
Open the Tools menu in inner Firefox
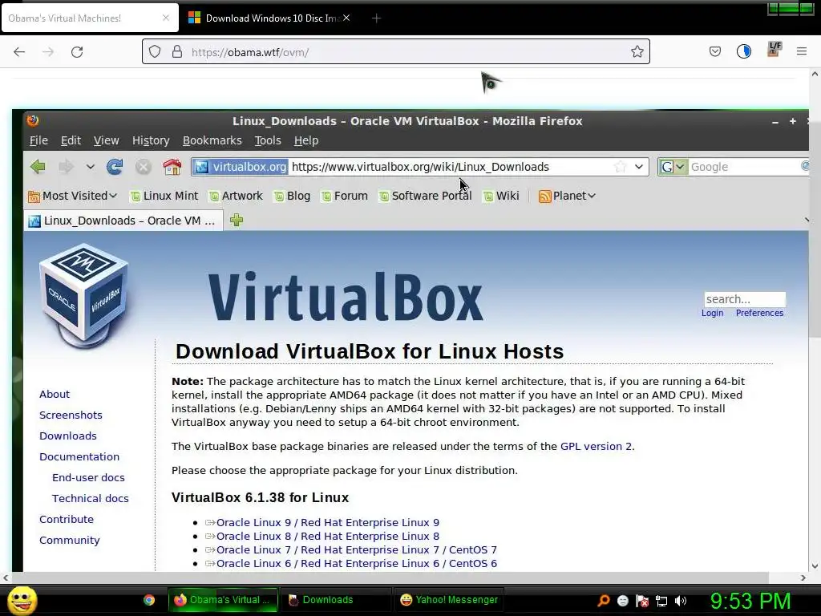(268, 140)
